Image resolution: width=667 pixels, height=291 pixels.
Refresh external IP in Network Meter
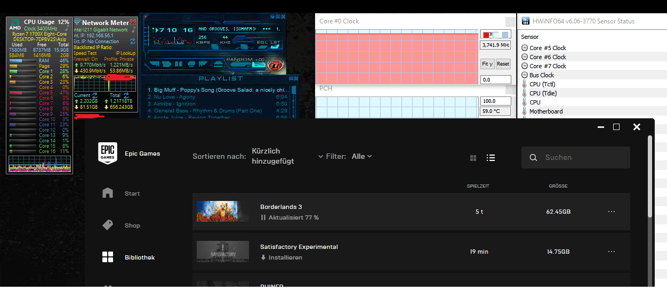(133, 42)
